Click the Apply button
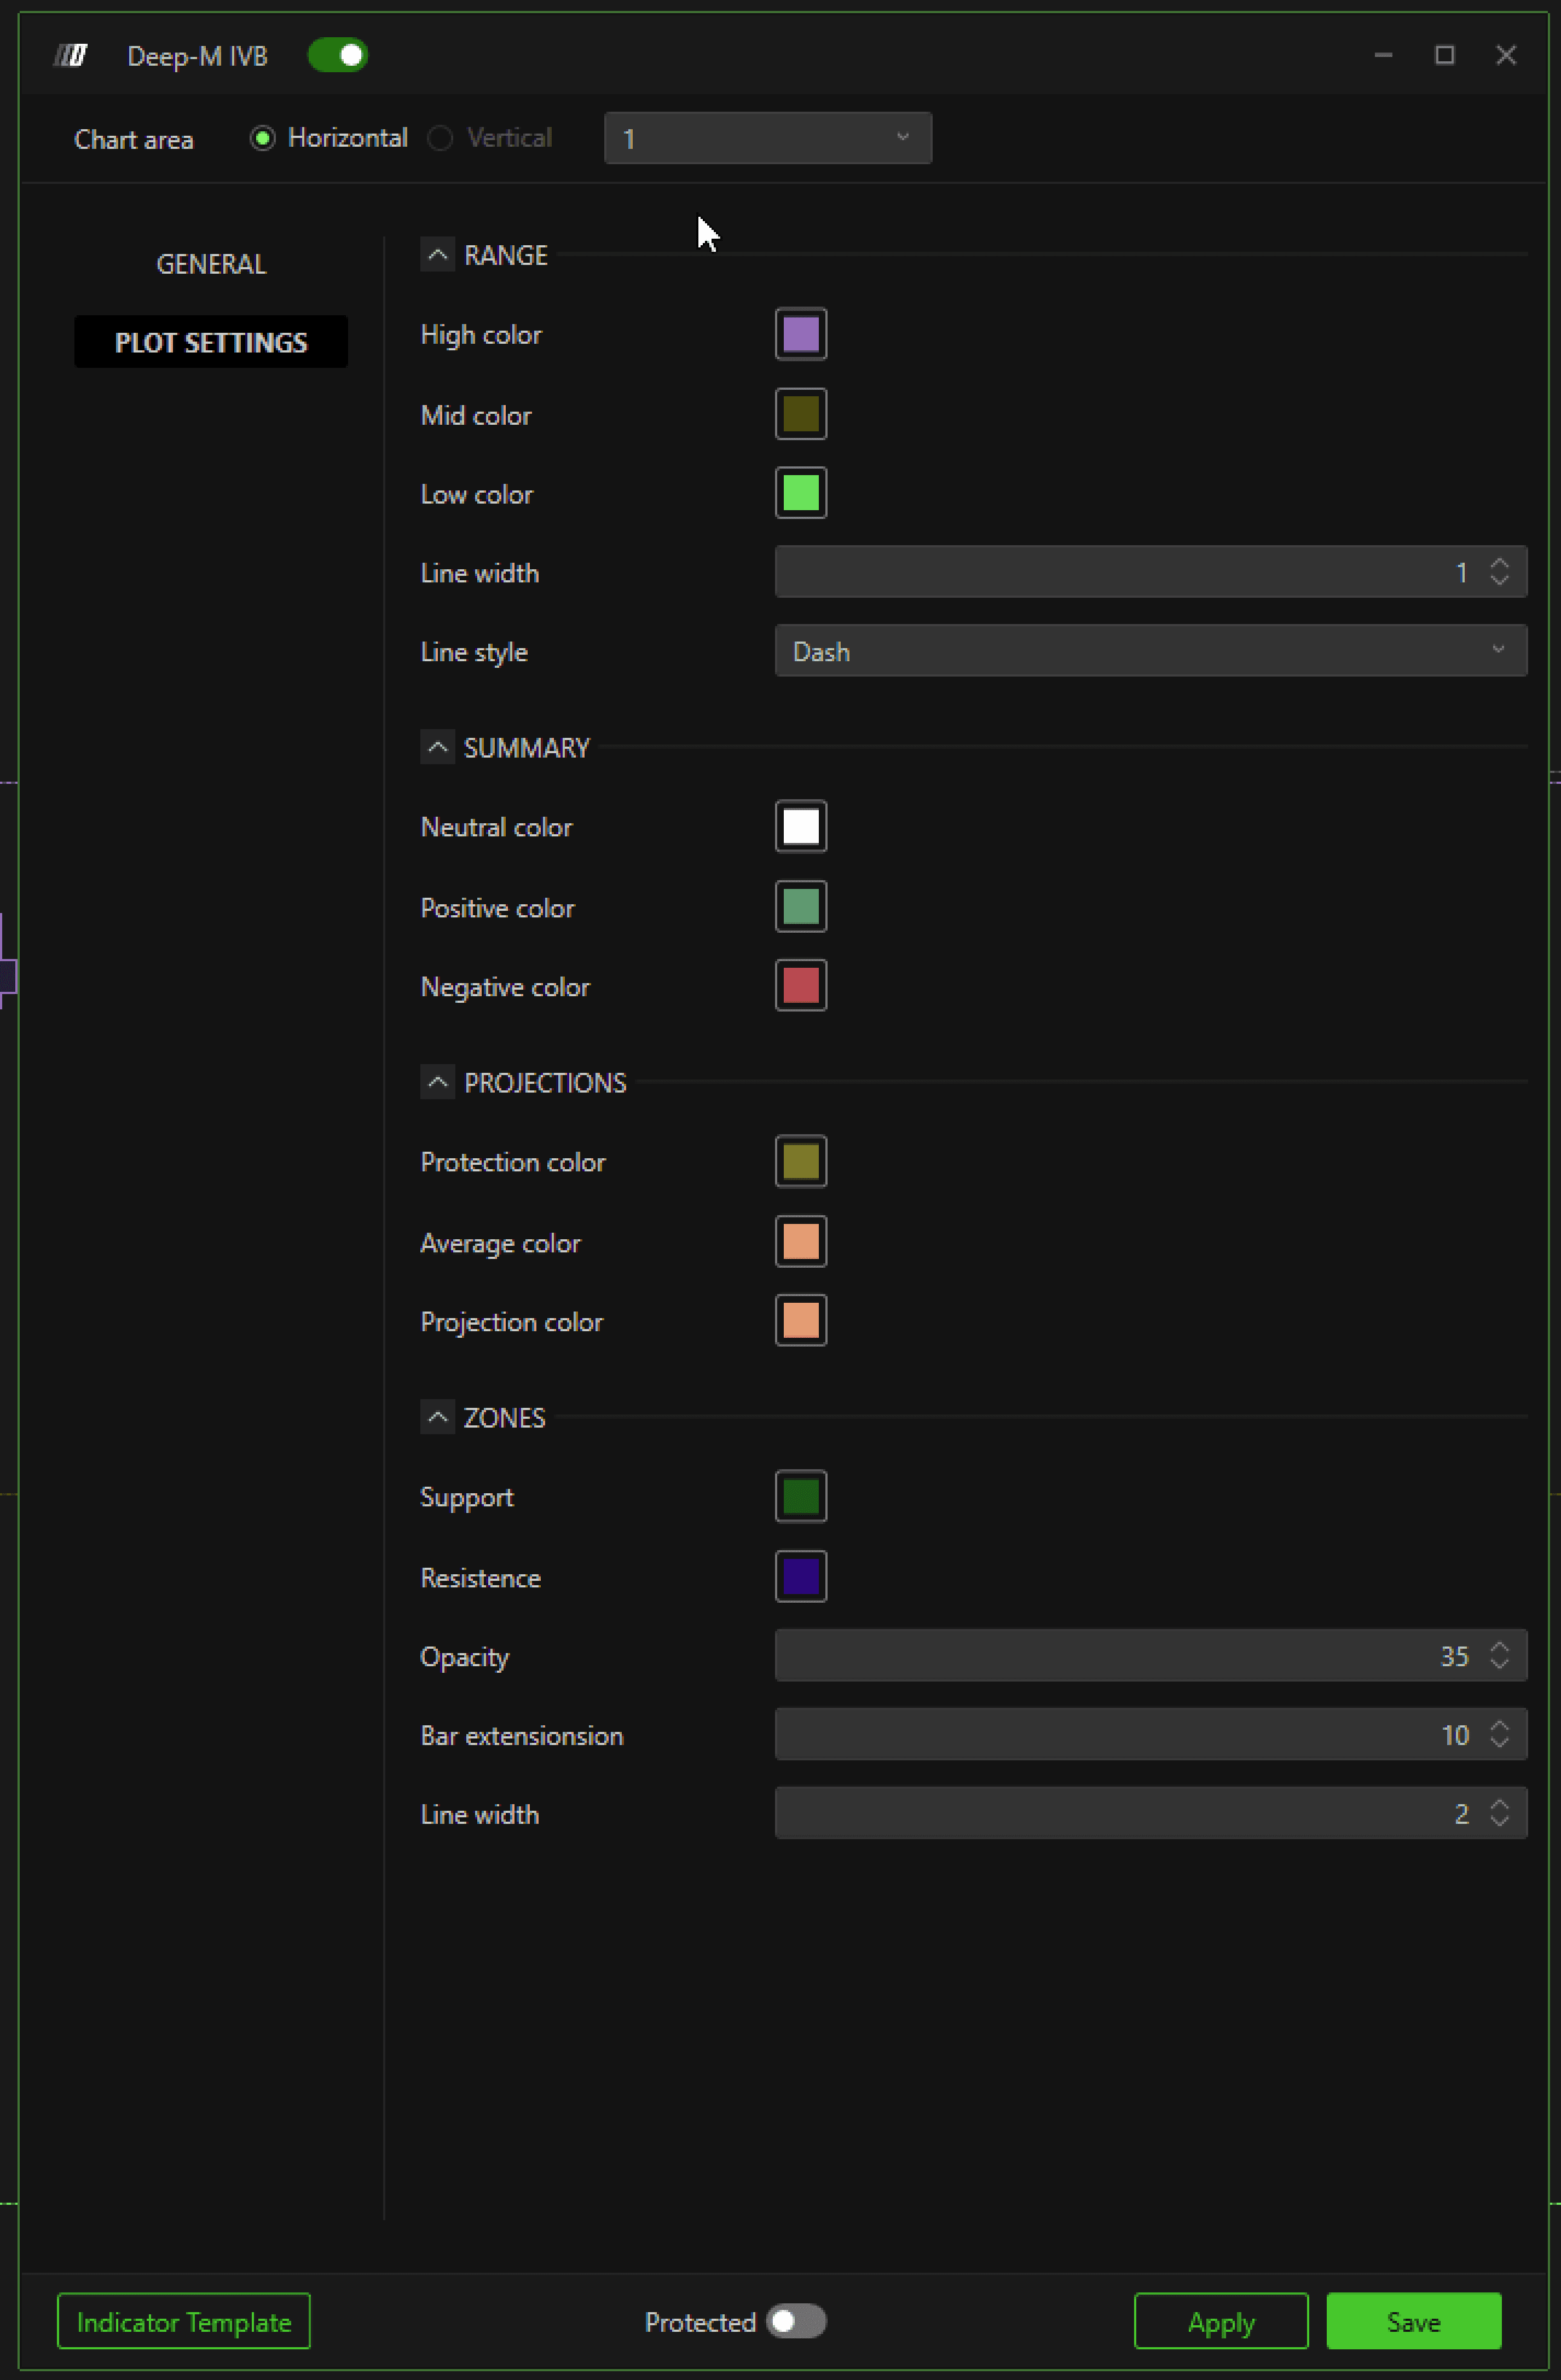 (1220, 2321)
